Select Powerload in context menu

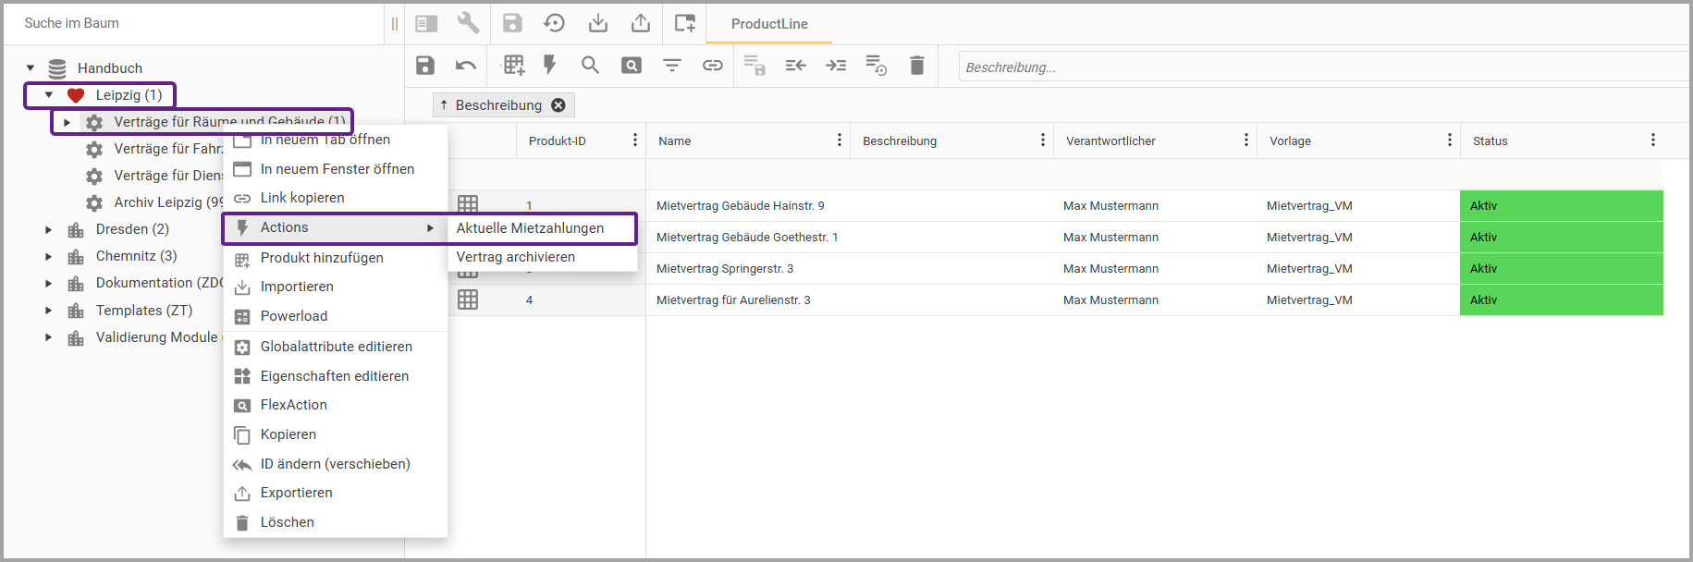click(294, 316)
